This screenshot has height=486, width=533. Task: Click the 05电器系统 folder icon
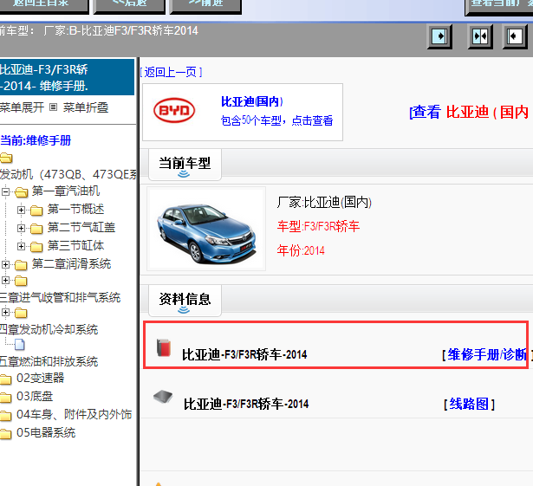[5, 433]
